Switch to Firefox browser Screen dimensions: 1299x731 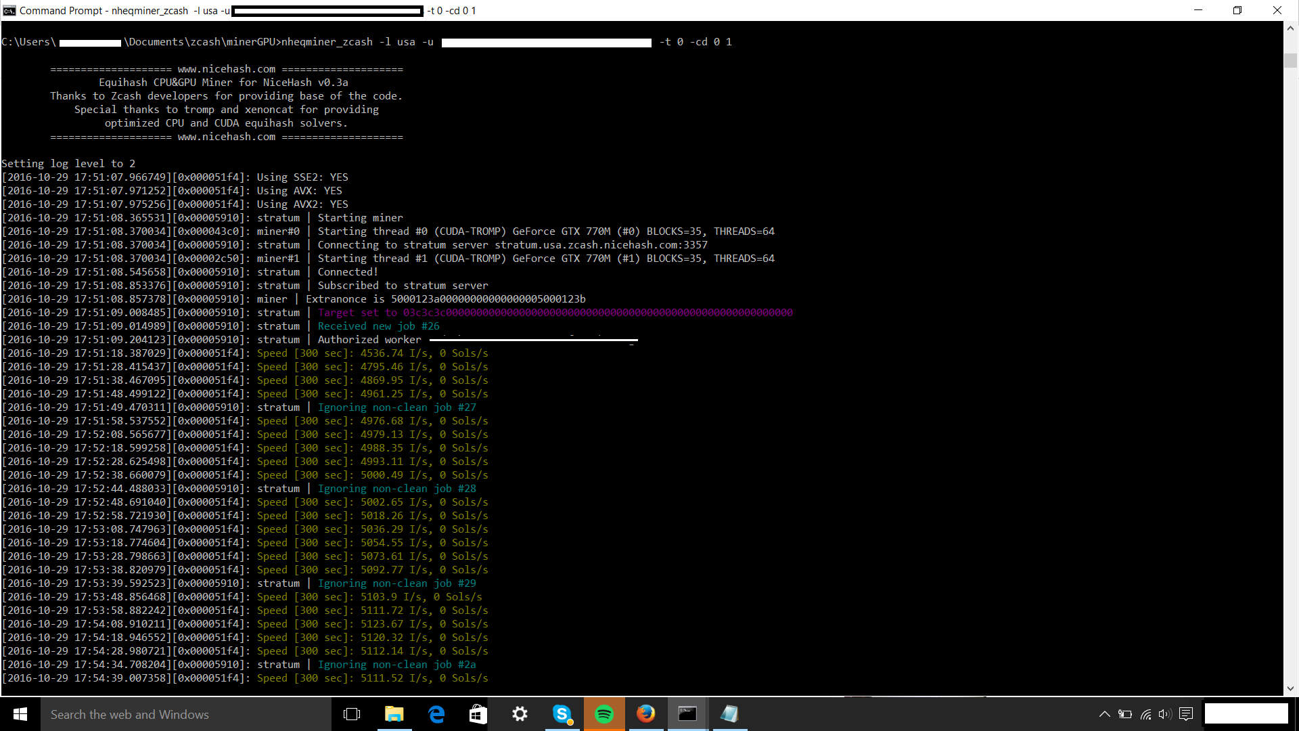[x=646, y=714]
